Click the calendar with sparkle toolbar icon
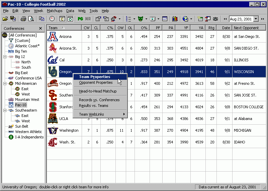Image resolution: width=268 pixels, height=191 pixels. [200, 19]
